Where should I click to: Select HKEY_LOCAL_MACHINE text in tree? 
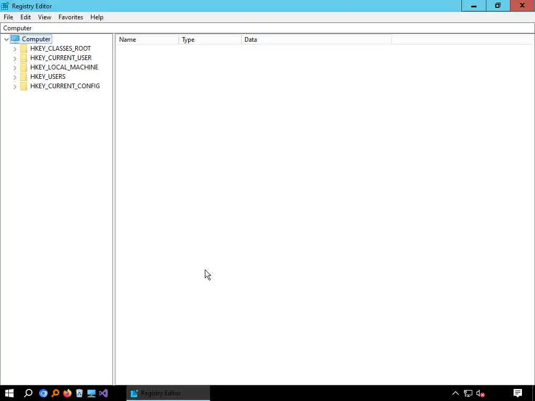pos(64,67)
